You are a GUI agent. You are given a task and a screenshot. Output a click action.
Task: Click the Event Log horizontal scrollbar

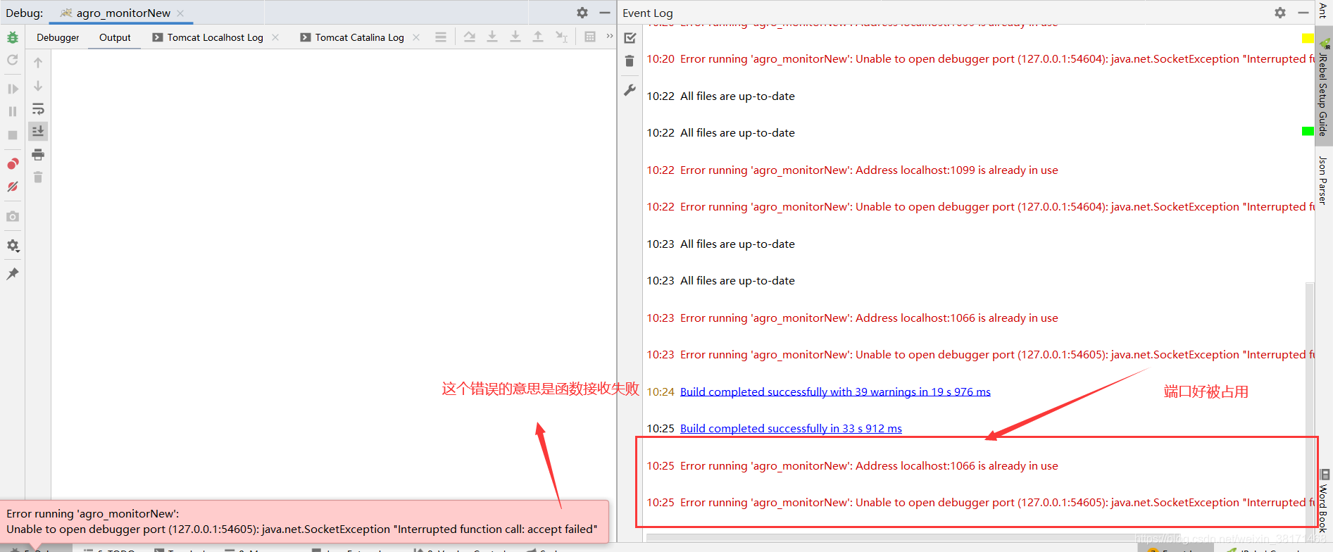pos(975,538)
